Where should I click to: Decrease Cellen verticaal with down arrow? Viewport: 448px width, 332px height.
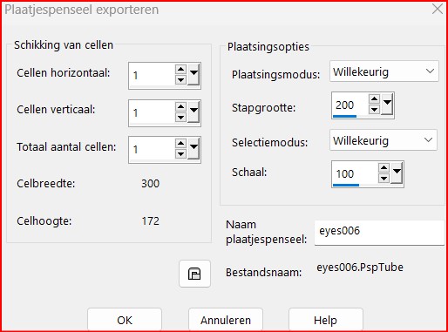(180, 117)
